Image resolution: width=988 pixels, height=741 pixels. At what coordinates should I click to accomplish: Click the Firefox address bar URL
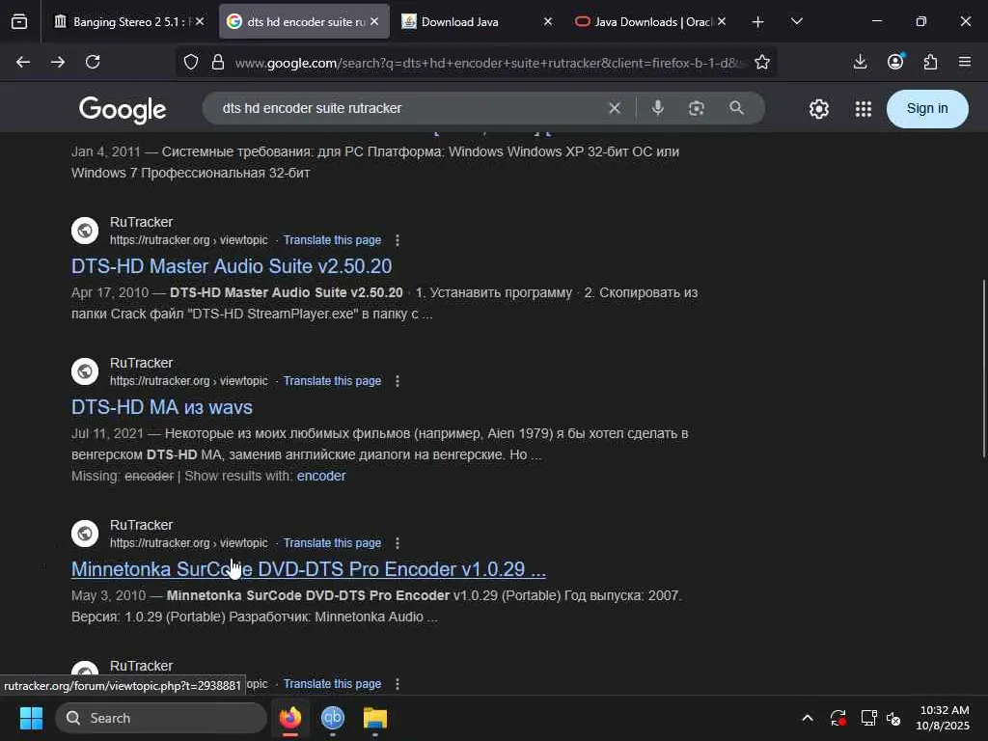[x=488, y=63]
